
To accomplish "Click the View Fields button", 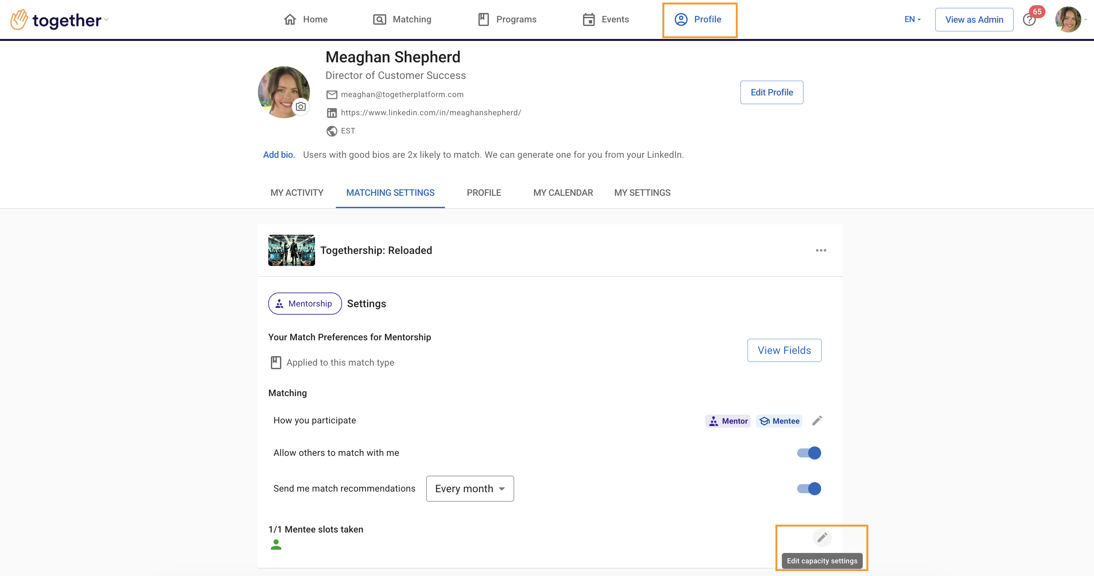I will click(784, 350).
